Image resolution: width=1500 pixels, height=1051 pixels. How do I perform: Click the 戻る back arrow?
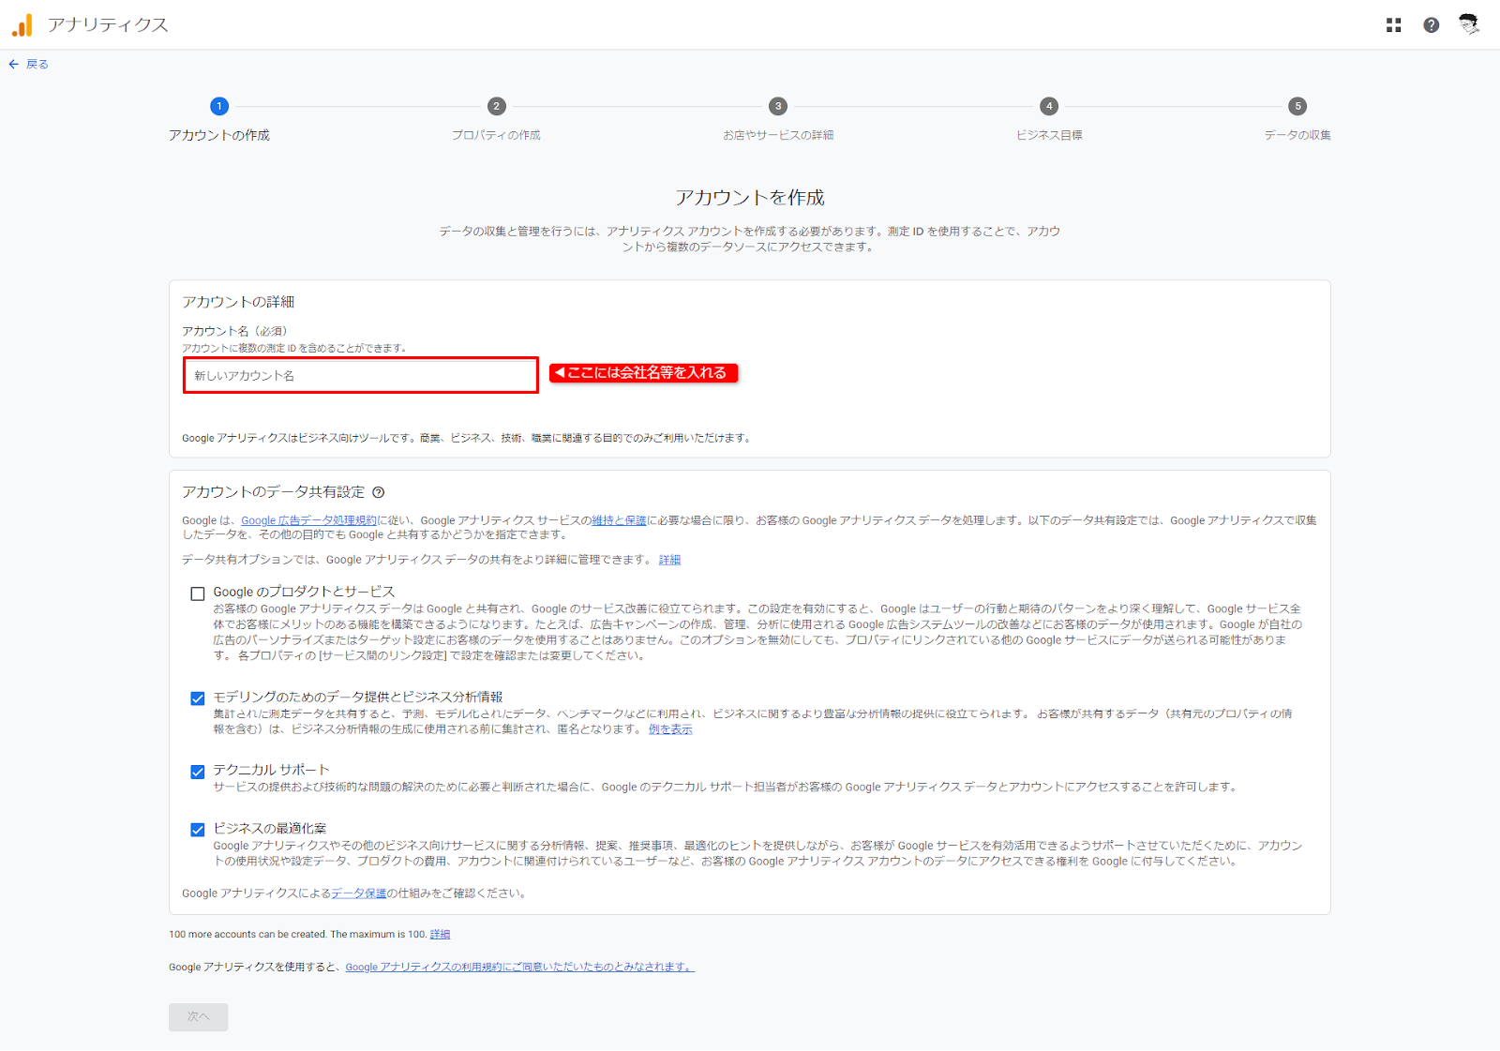click(13, 64)
